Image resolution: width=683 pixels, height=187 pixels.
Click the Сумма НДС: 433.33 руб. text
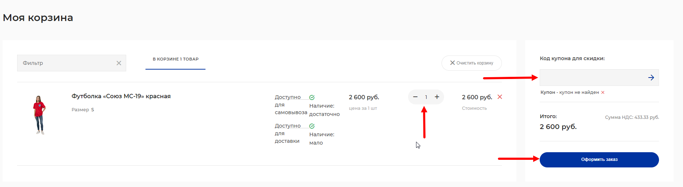coord(632,117)
